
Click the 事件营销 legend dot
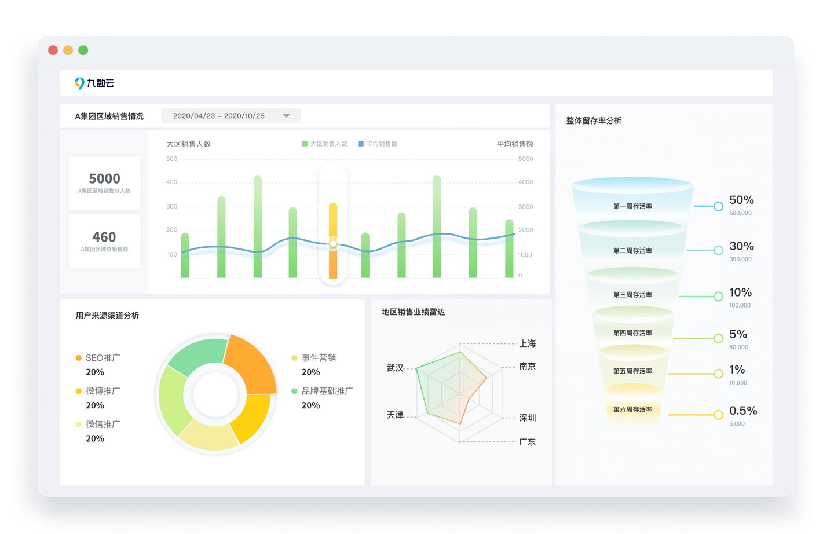294,358
